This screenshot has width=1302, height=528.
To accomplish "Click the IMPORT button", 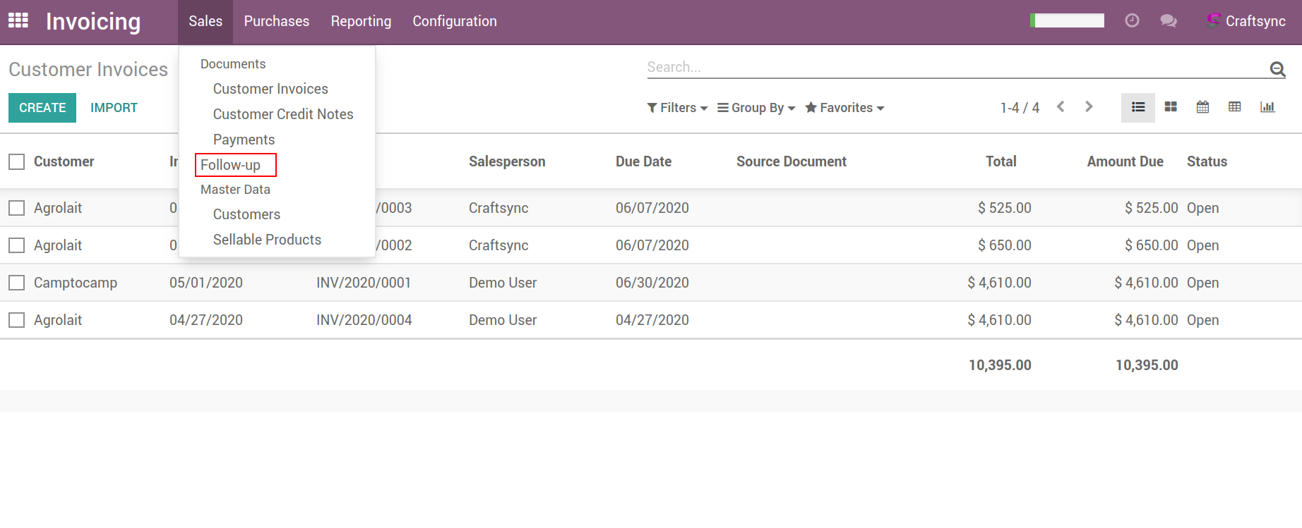I will 114,108.
